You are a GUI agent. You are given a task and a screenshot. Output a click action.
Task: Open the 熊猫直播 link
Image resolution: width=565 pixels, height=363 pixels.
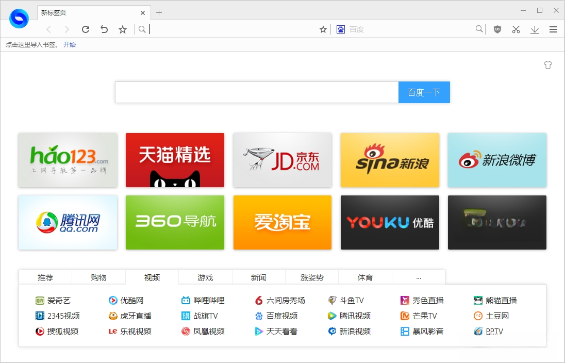click(495, 300)
